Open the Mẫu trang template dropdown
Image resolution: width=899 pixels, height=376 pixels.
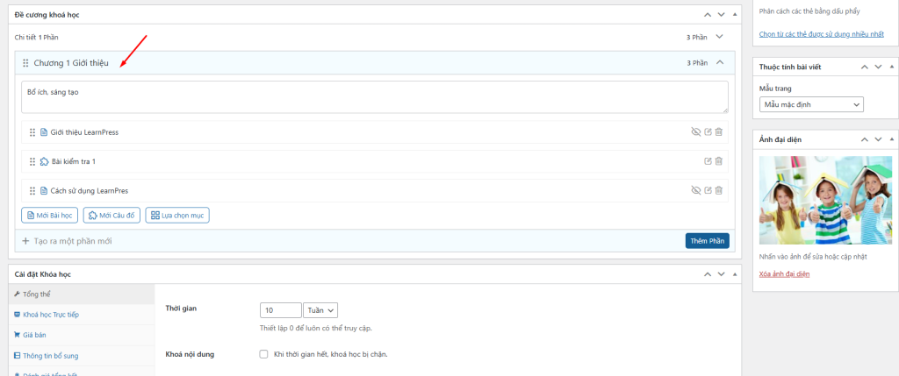coord(811,104)
